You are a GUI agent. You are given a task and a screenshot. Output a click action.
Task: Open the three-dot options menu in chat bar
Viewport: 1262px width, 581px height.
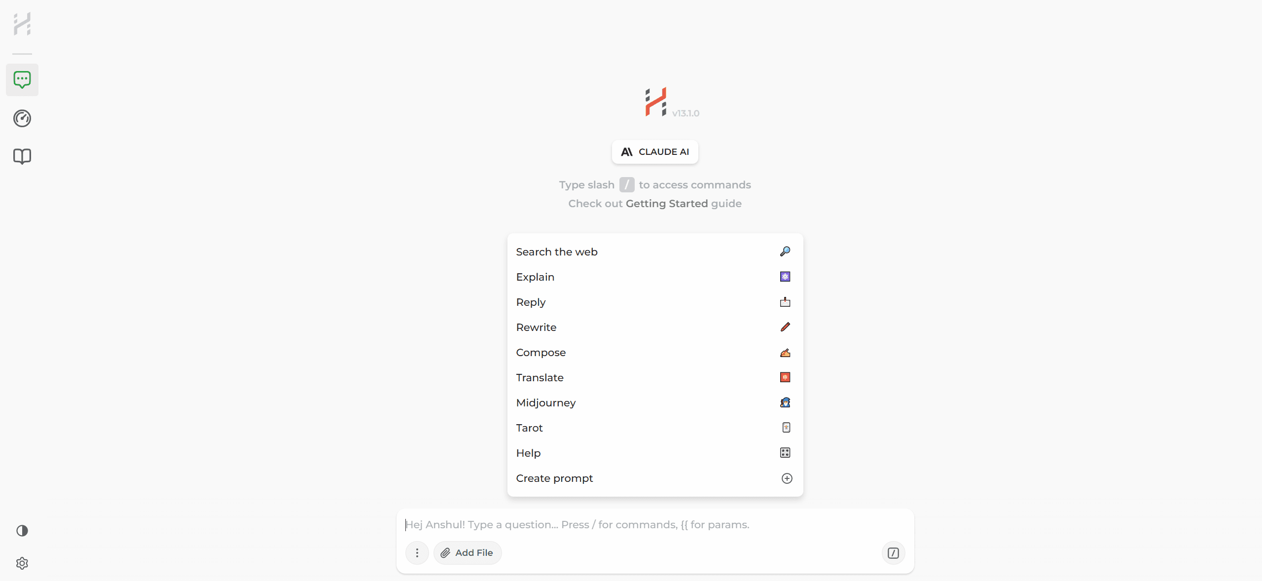[x=417, y=553]
